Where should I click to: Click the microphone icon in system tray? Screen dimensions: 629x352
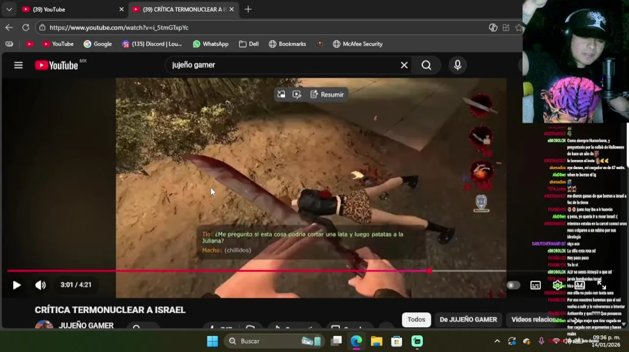tap(541, 341)
